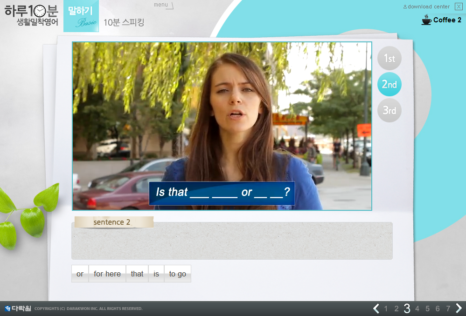Expand the menu at the top

tap(163, 5)
